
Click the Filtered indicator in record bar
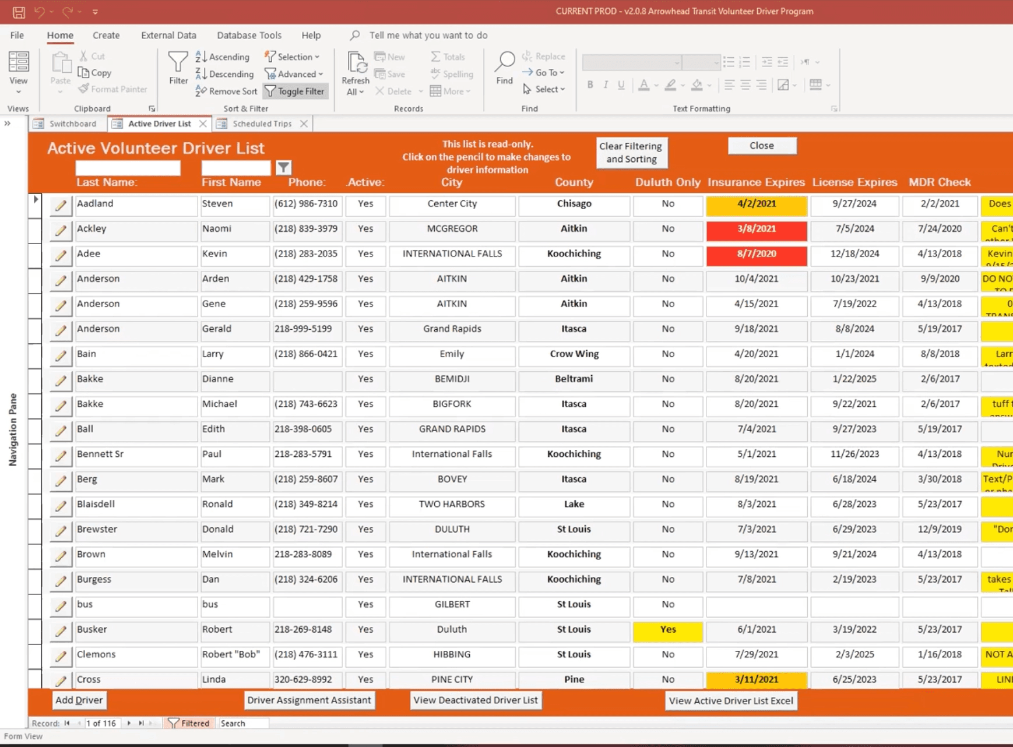point(189,723)
